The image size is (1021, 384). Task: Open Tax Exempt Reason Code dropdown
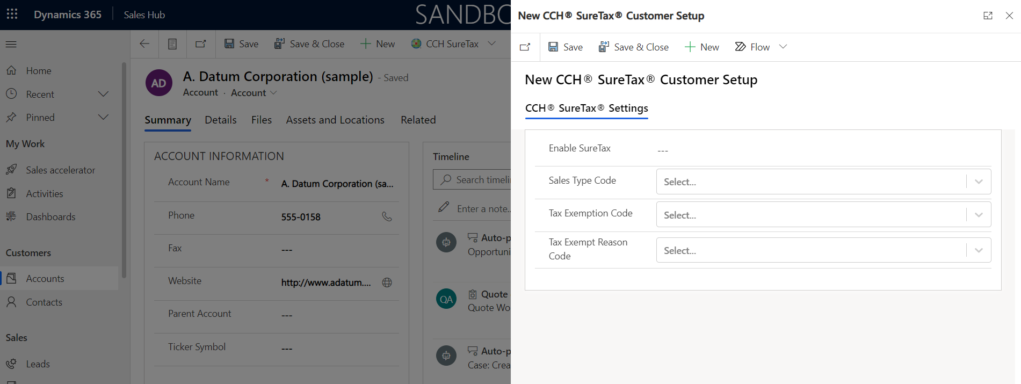pos(823,250)
